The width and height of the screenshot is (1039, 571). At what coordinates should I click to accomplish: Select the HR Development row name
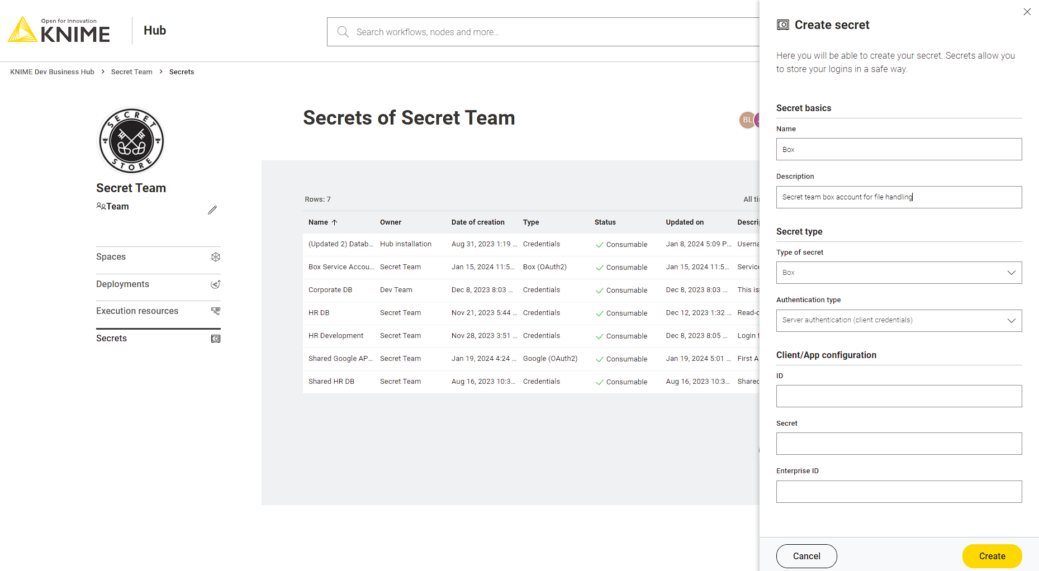[336, 336]
